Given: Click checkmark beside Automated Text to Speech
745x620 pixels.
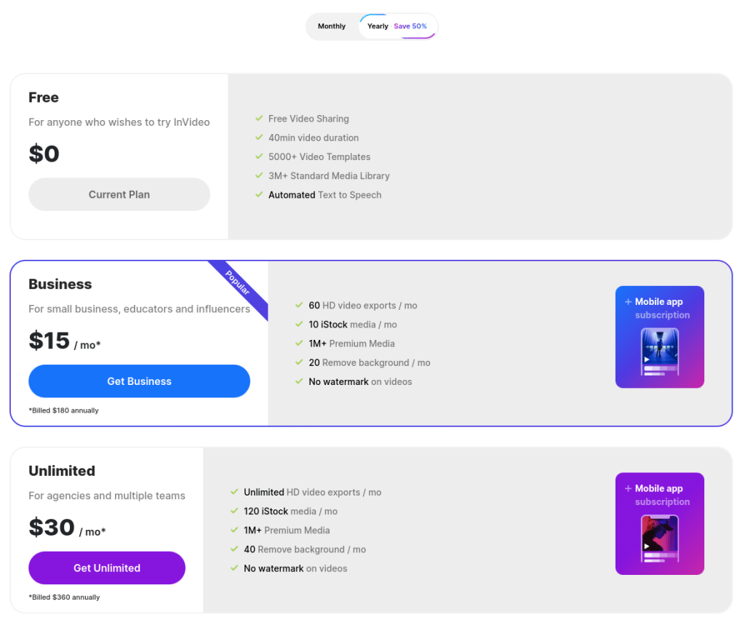Looking at the screenshot, I should point(259,194).
